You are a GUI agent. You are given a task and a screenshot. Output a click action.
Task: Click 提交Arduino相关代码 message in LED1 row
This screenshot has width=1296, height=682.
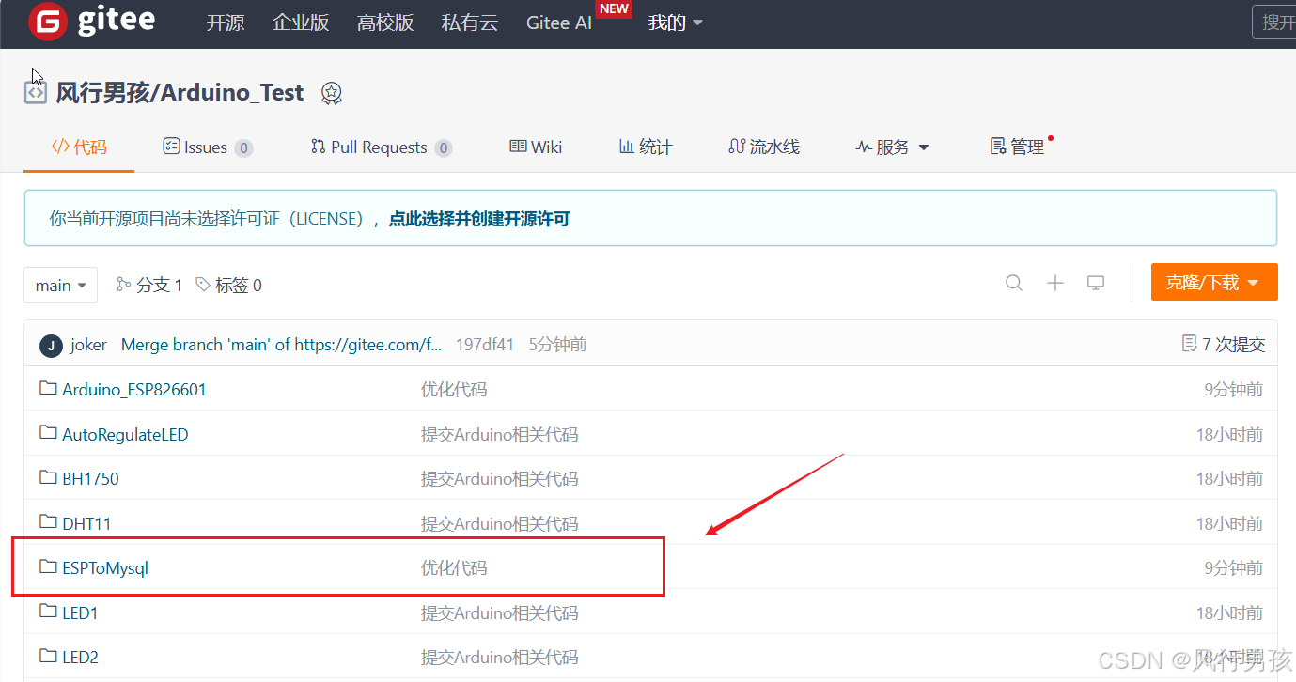[499, 612]
